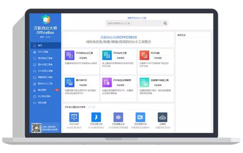Open the 万彩动画大师 product icon

[x=96, y=117]
